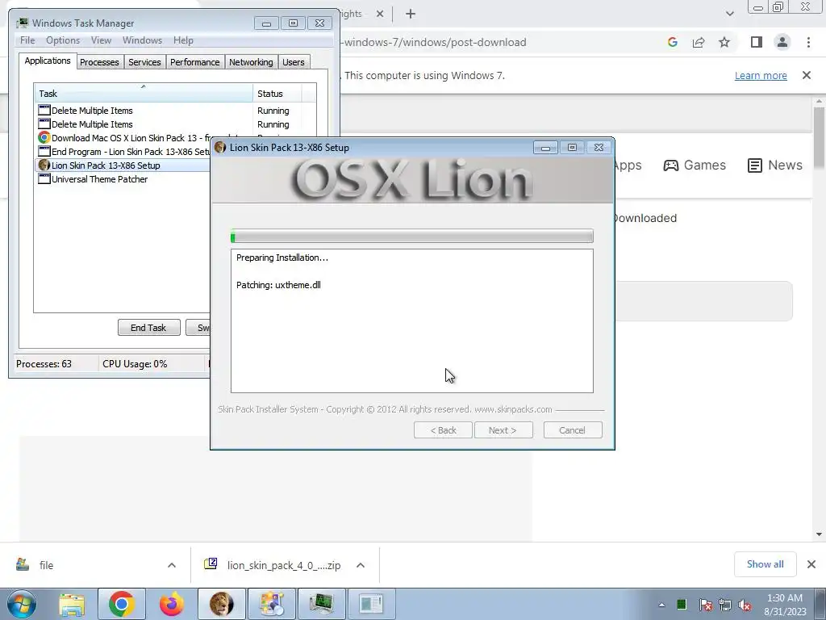Switch to the Networking tab
The height and width of the screenshot is (620, 826).
point(251,62)
